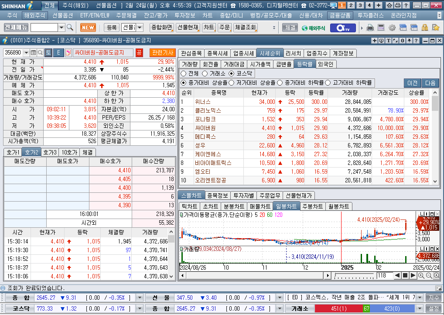Zoom in the daily chart
The image size is (444, 315).
click(421, 275)
